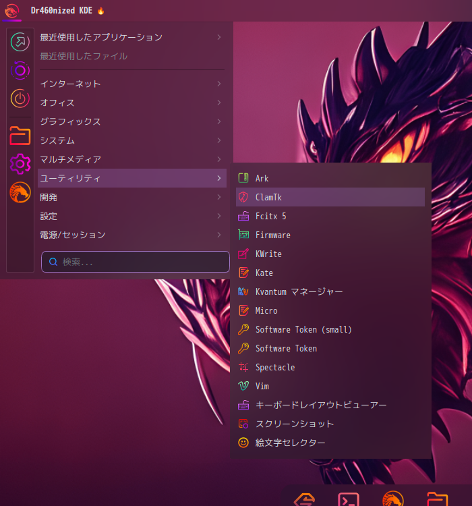Viewport: 472px width, 506px height.
Task: Click the Kvantum Kv icon
Action: click(x=243, y=291)
